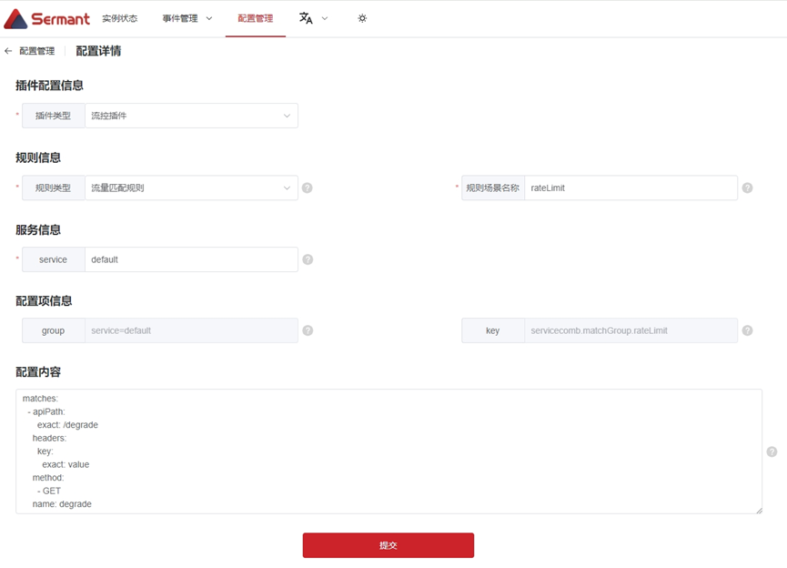This screenshot has width=787, height=568.
Task: Toggle the light/dark theme sun icon
Action: tap(362, 18)
